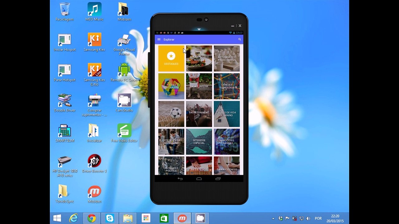Choose Estilo de Vida Feminino tile

(227, 114)
